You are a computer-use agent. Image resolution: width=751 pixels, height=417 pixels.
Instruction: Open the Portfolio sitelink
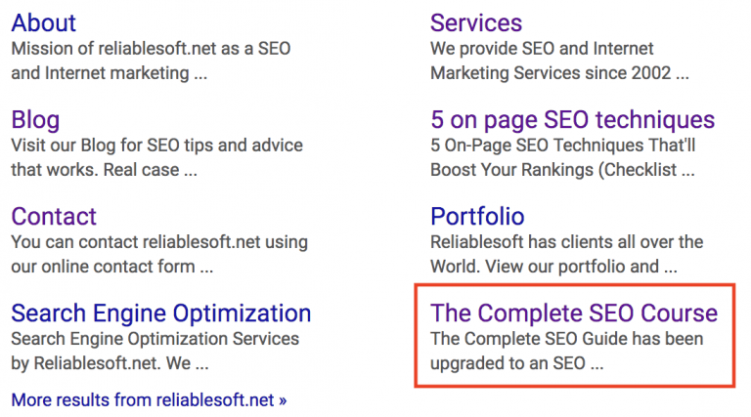tap(477, 217)
